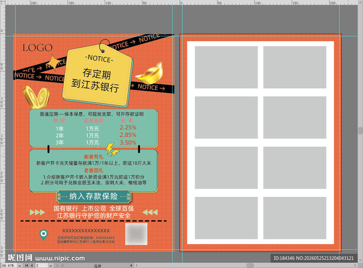Image resolution: width=363 pixels, height=268 pixels.
Task: Click the 66.67% zoom field
Action: 9,266
